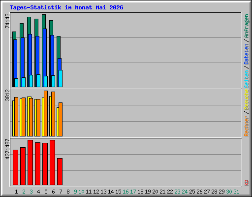Click the red 'kb' legend label

[x=247, y=183]
